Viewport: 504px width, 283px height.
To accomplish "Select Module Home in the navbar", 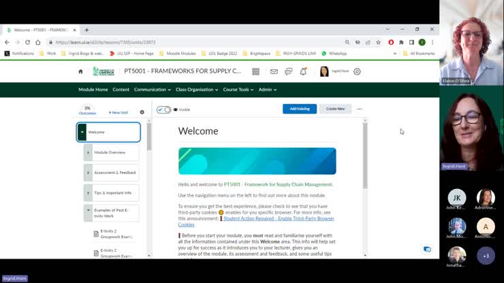I will pos(93,89).
